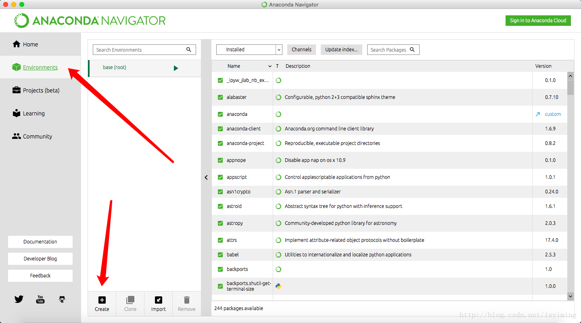This screenshot has width=581, height=323.
Task: Click the Search Environments magnifier icon
Action: (188, 50)
